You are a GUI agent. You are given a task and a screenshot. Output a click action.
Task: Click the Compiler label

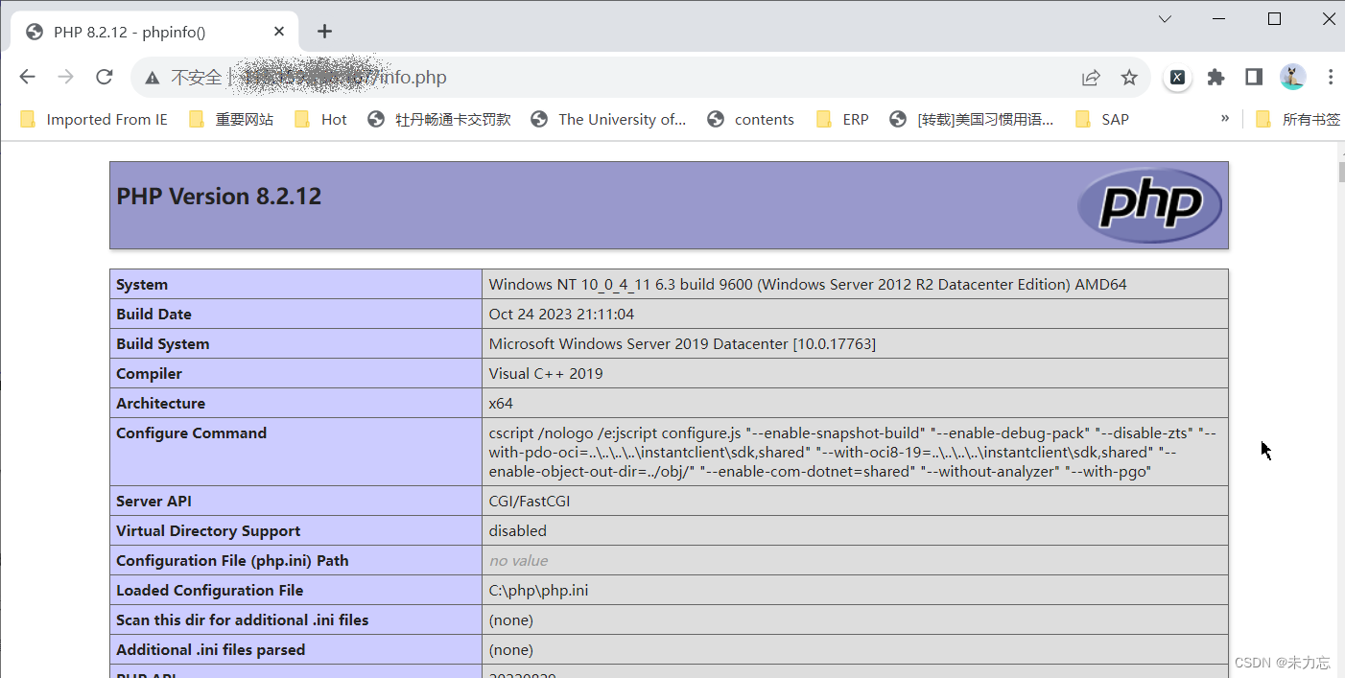click(149, 373)
